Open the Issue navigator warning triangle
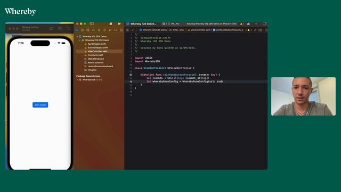This screenshot has height=192, width=341. [99, 30]
